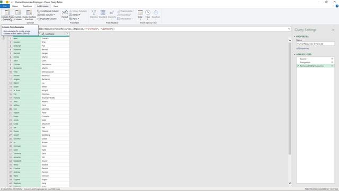Open the All Properties link

point(302,48)
